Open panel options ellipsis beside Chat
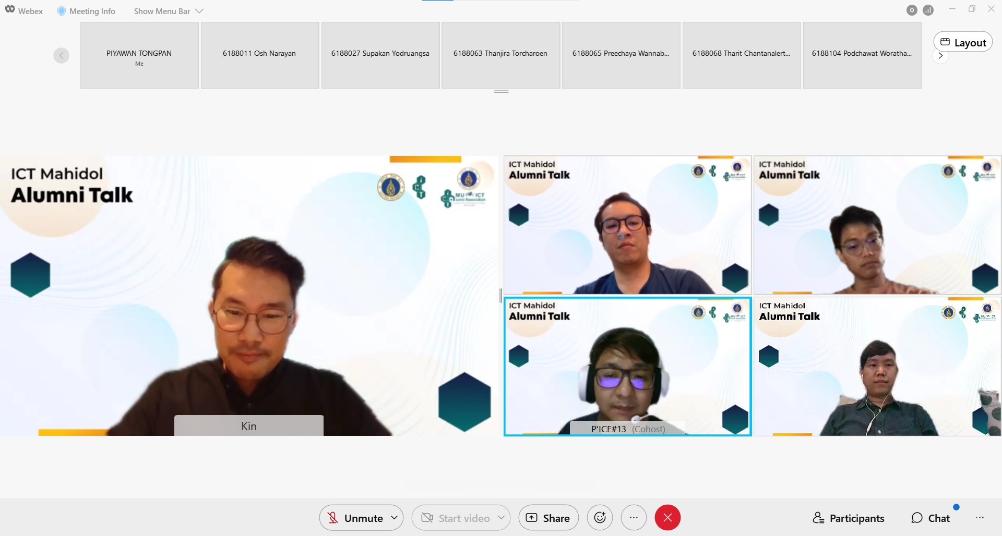 click(980, 518)
